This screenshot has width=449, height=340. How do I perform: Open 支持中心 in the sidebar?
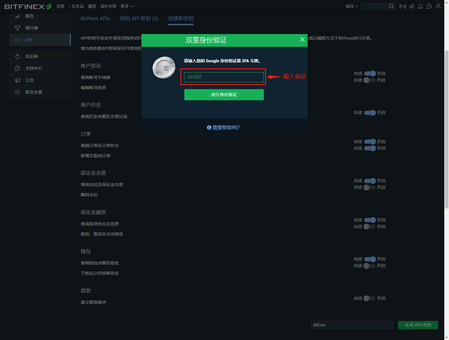pyautogui.click(x=40, y=68)
